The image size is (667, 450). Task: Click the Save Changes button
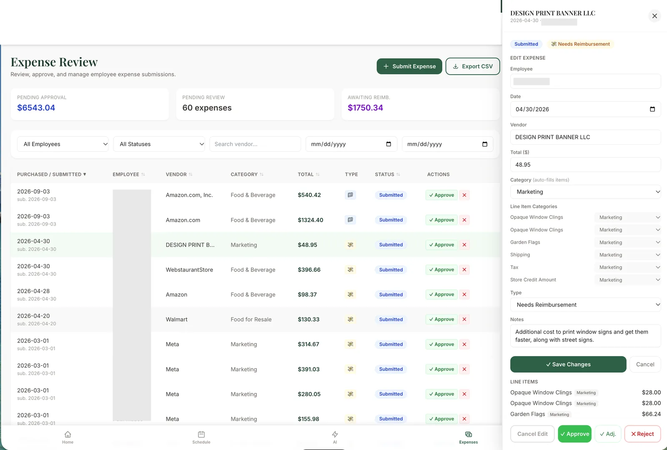[568, 365]
